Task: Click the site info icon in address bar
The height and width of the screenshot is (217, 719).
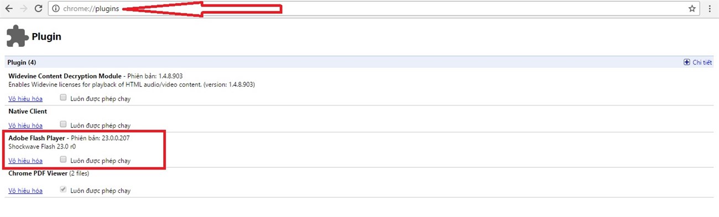Action: tap(56, 8)
